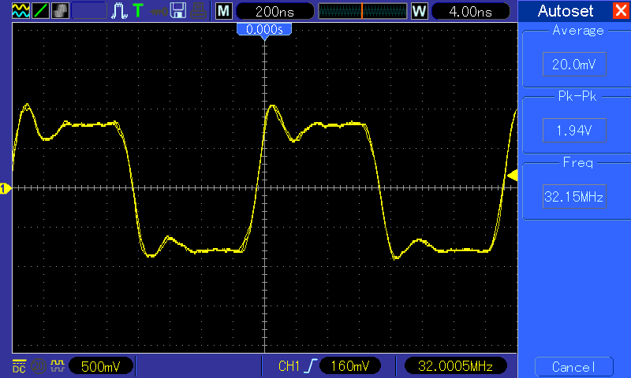The height and width of the screenshot is (378, 631).
Task: Click the 200ns main timebase value
Action: coord(274,11)
